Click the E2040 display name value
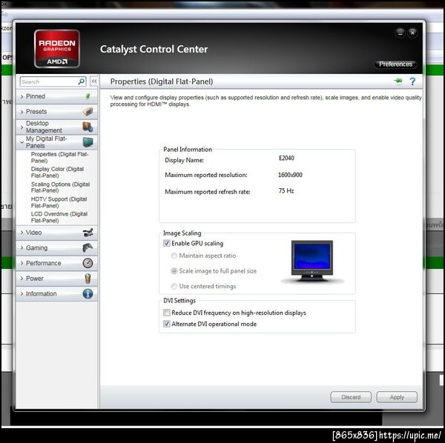The width and height of the screenshot is (445, 443). 286,158
